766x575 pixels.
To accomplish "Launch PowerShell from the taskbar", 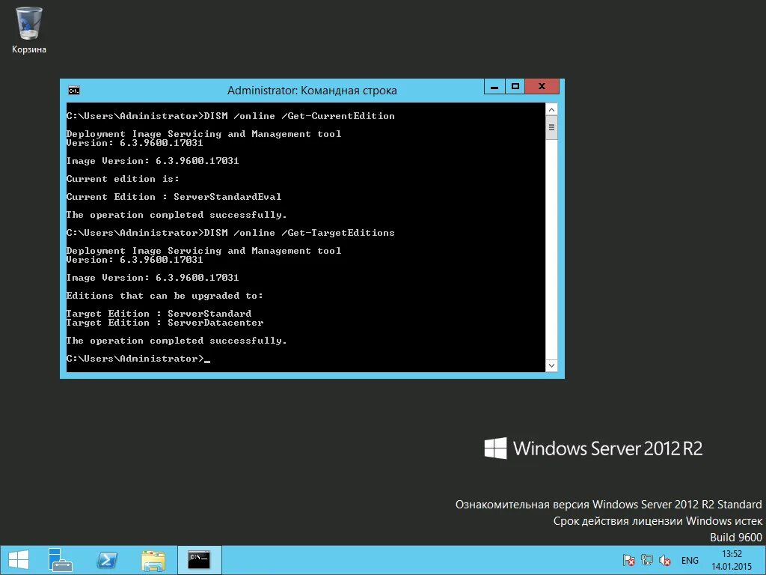I will pyautogui.click(x=106, y=559).
